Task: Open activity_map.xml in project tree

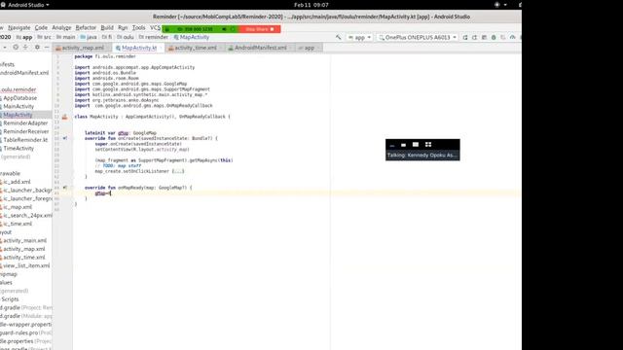Action: click(x=22, y=249)
